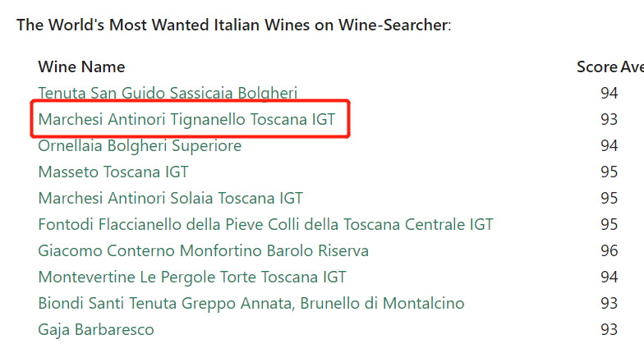Open the Tenuta San Guido Sassicaia Bolgheri link
The height and width of the screenshot is (344, 644).
pyautogui.click(x=168, y=94)
